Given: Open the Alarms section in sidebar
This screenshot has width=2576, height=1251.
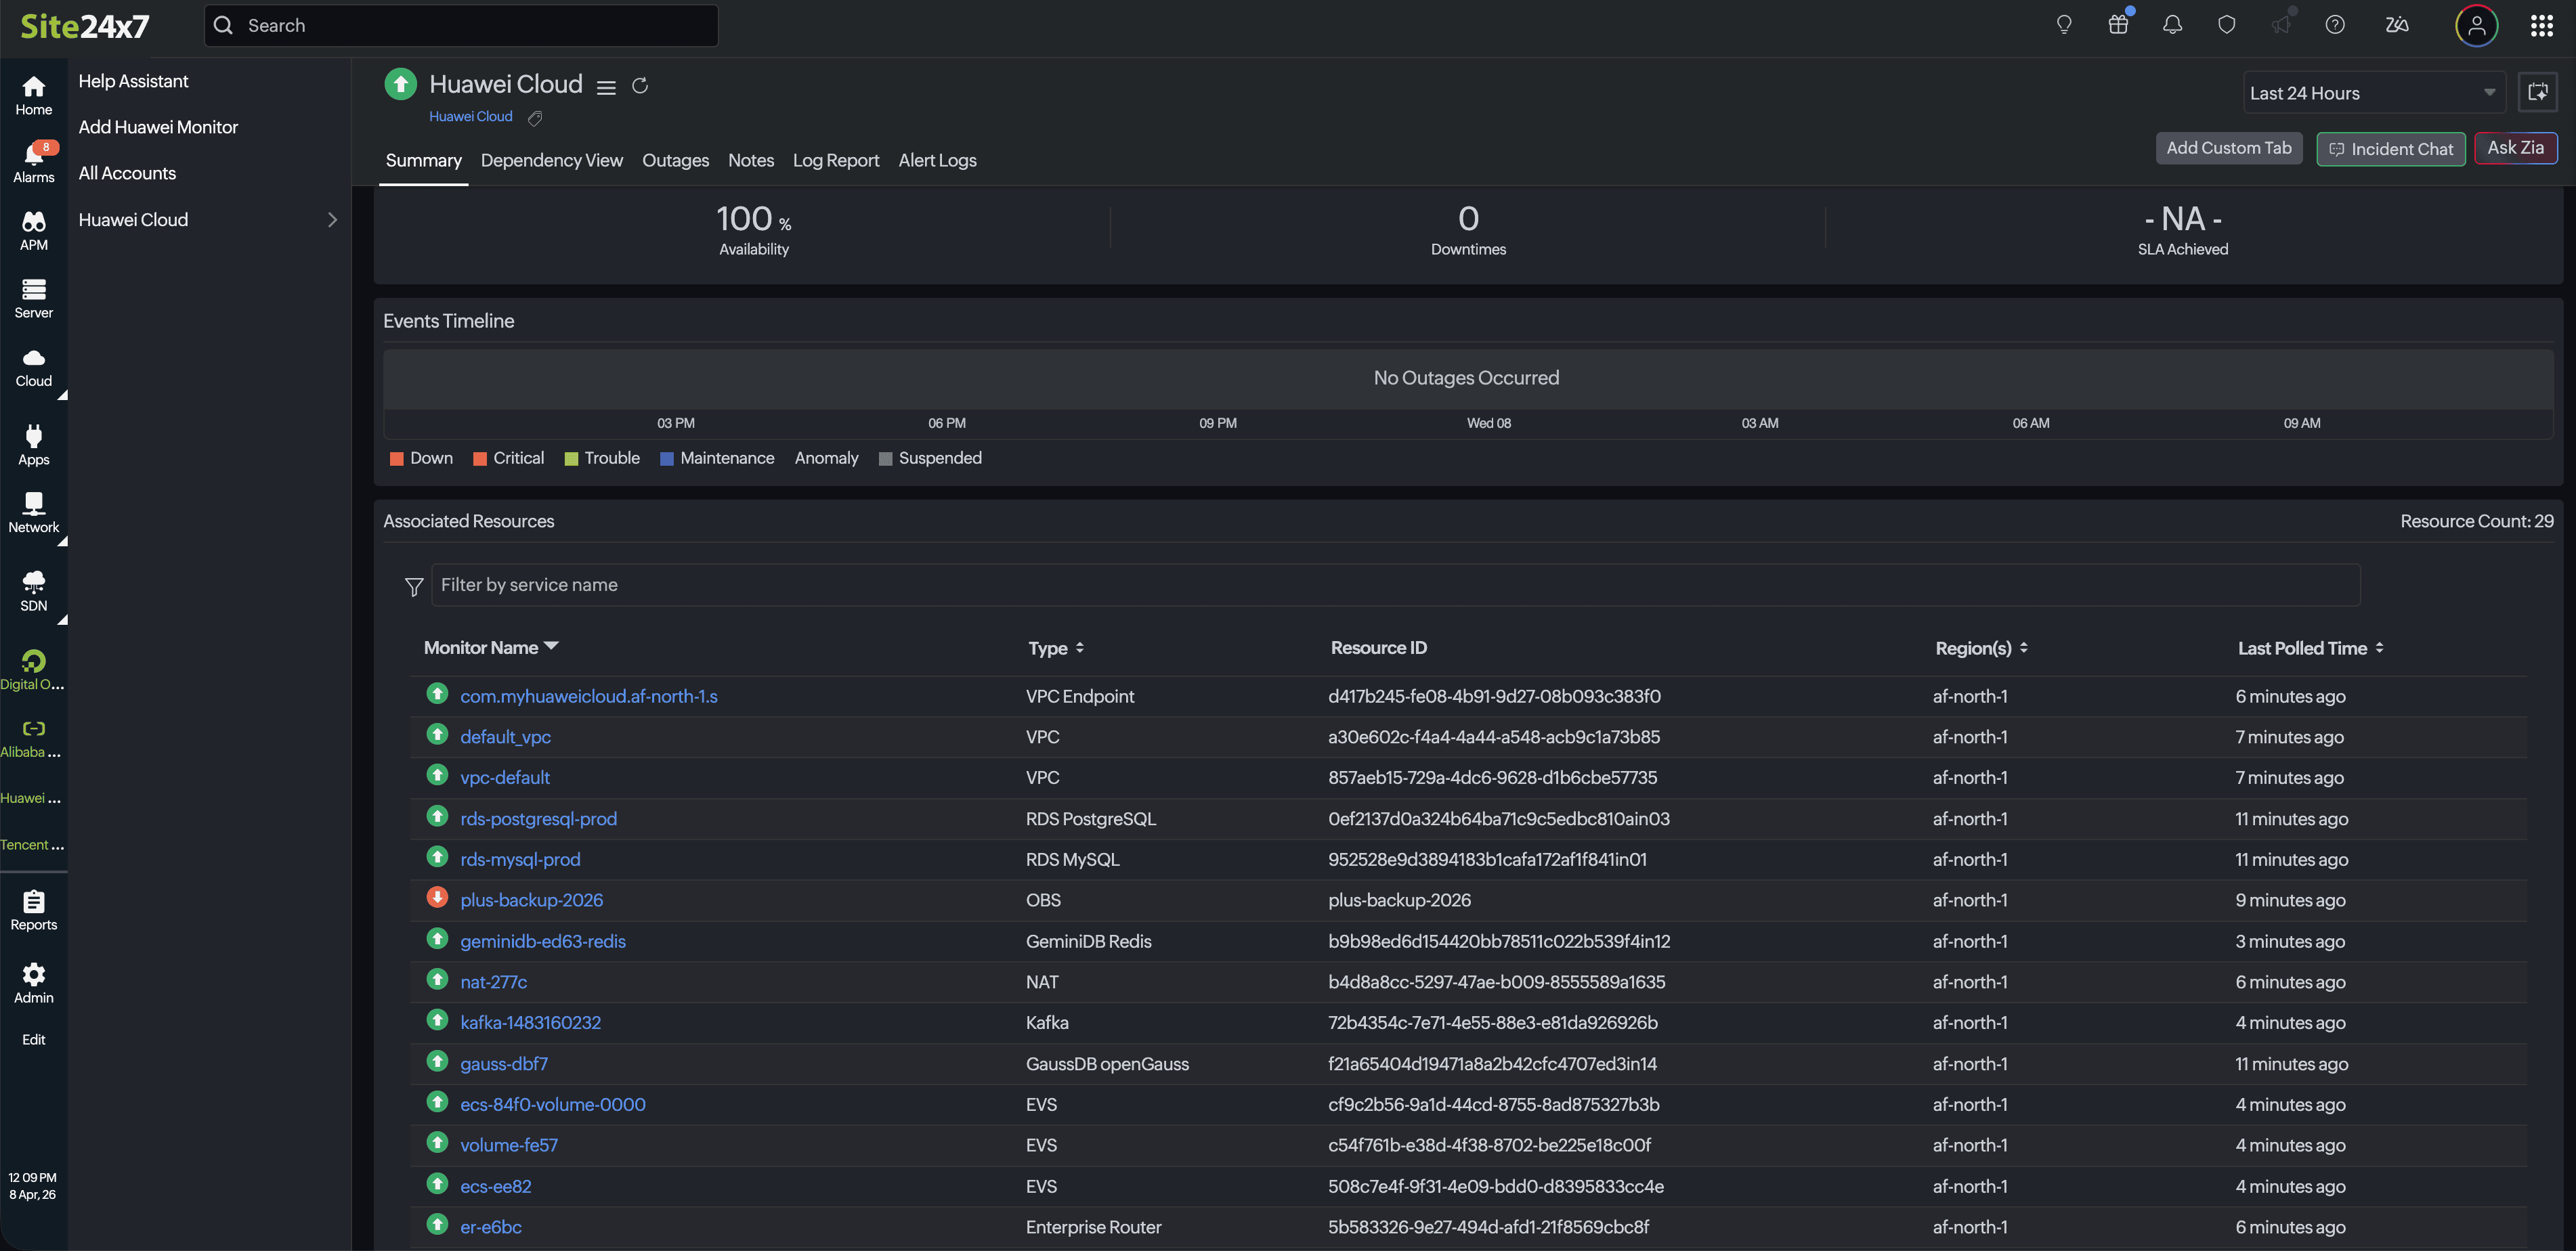Looking at the screenshot, I should point(33,161).
